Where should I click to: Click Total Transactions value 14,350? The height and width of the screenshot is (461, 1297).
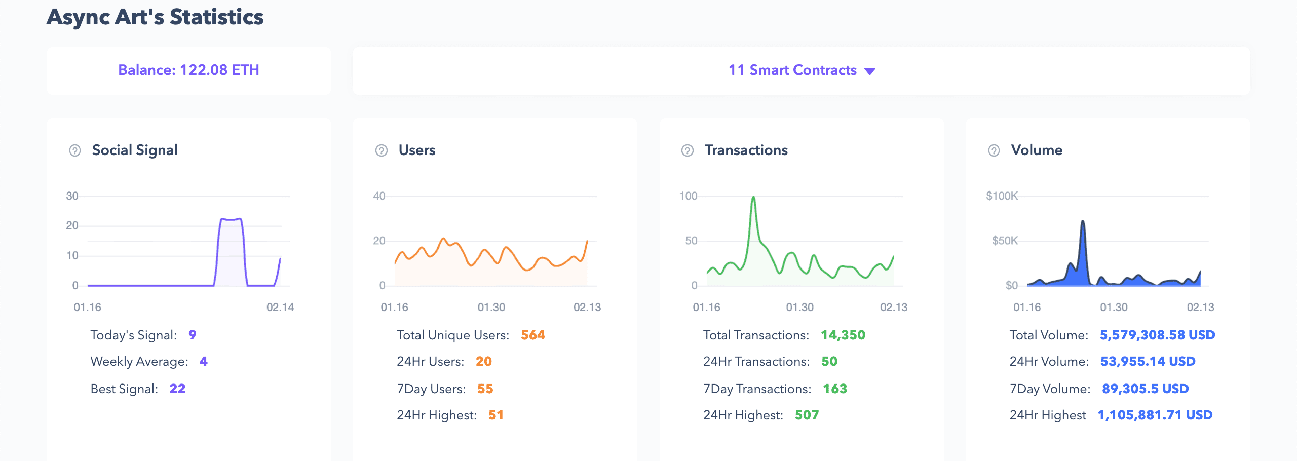pos(843,335)
